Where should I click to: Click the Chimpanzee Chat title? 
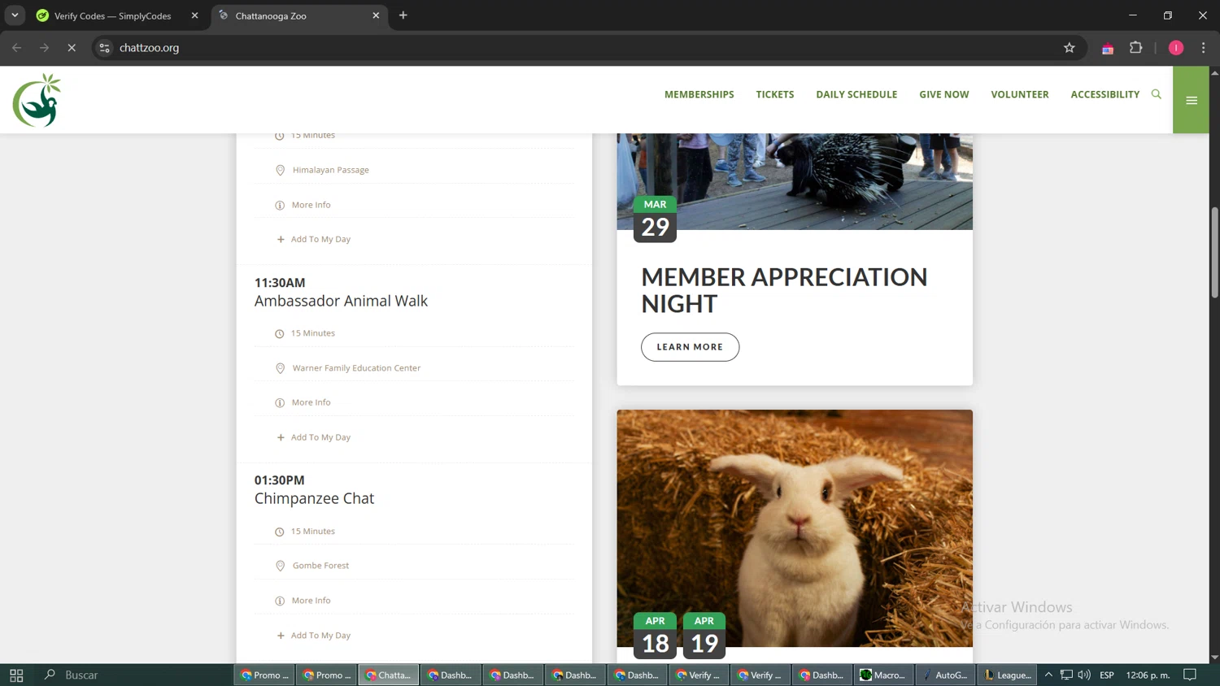tap(314, 498)
